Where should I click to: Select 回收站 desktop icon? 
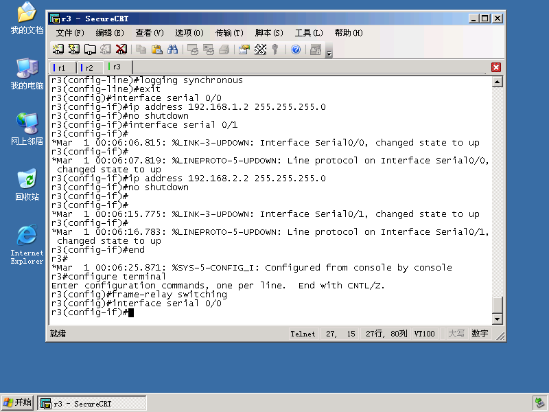pyautogui.click(x=27, y=185)
